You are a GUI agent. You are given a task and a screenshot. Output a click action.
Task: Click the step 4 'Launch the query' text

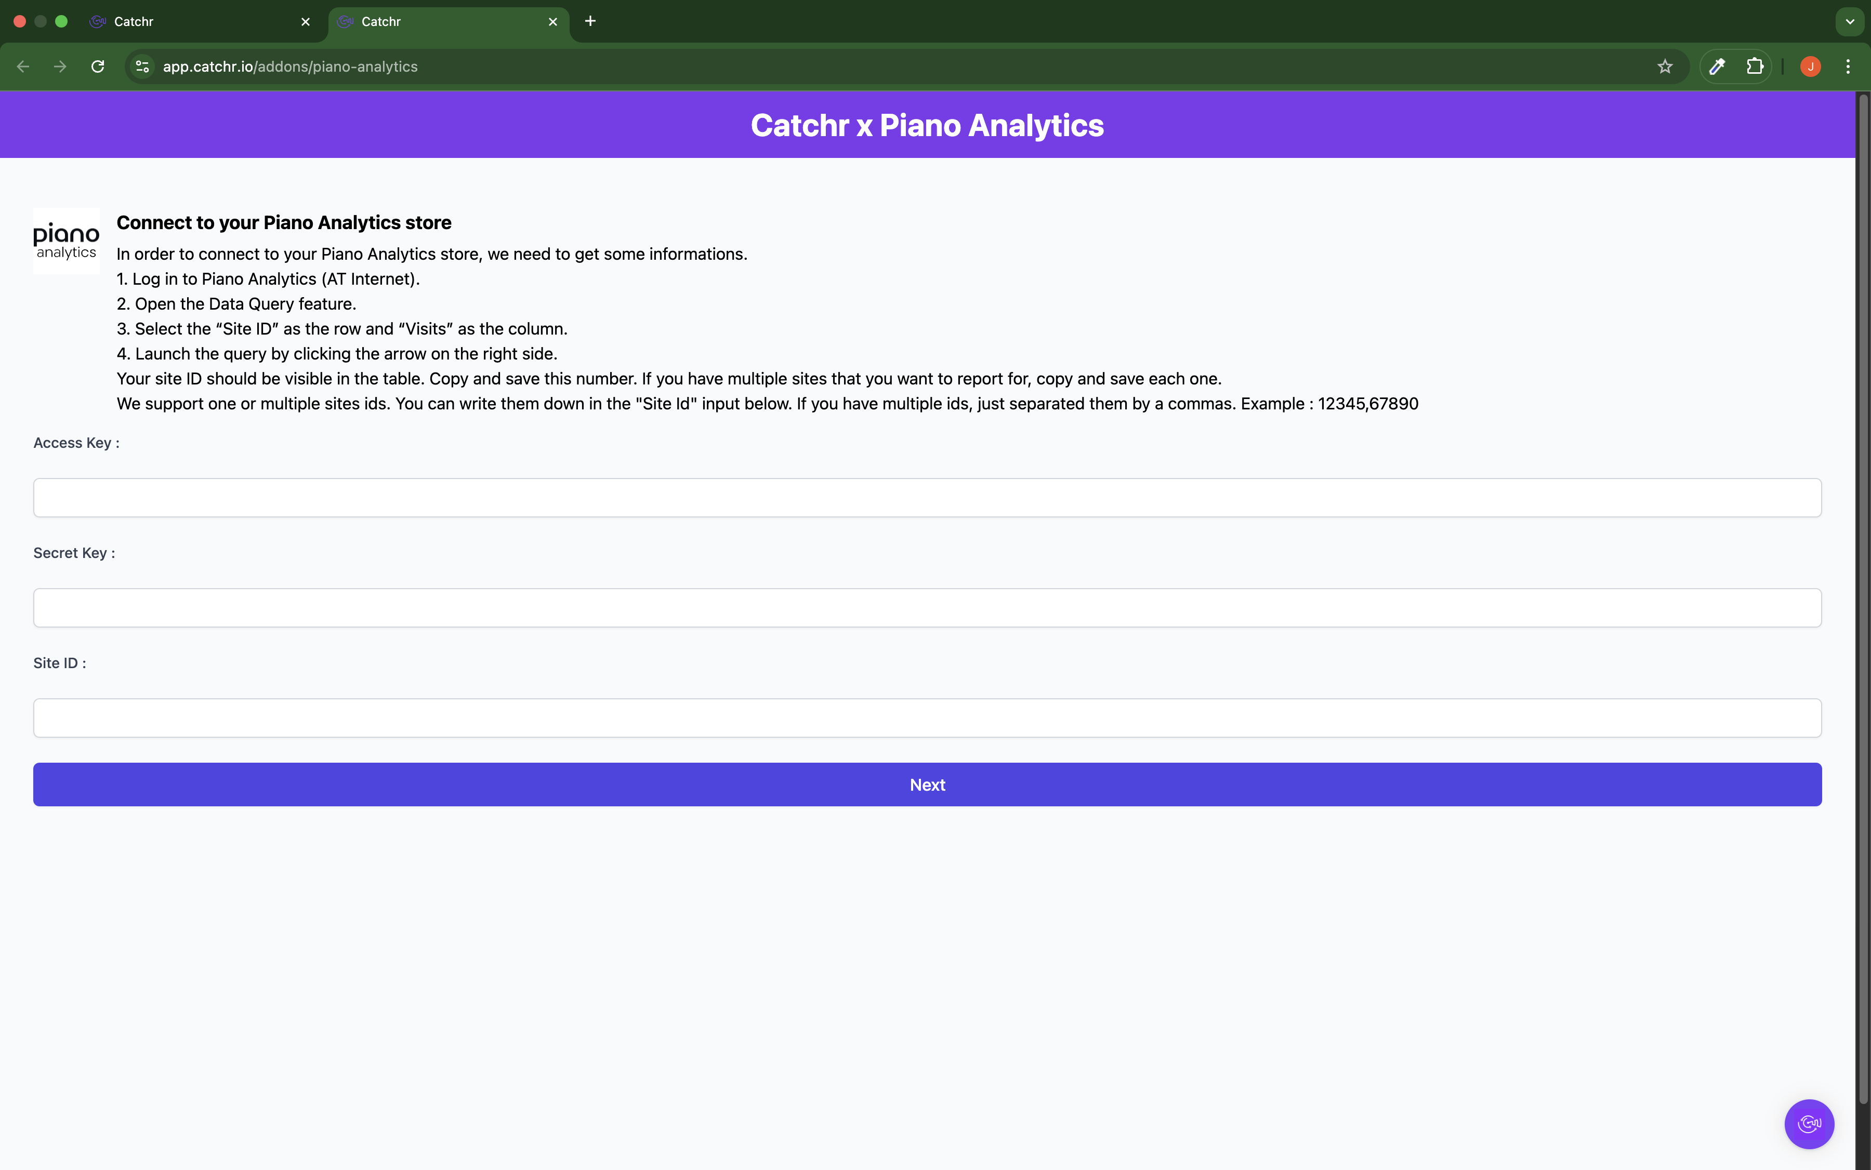337,354
